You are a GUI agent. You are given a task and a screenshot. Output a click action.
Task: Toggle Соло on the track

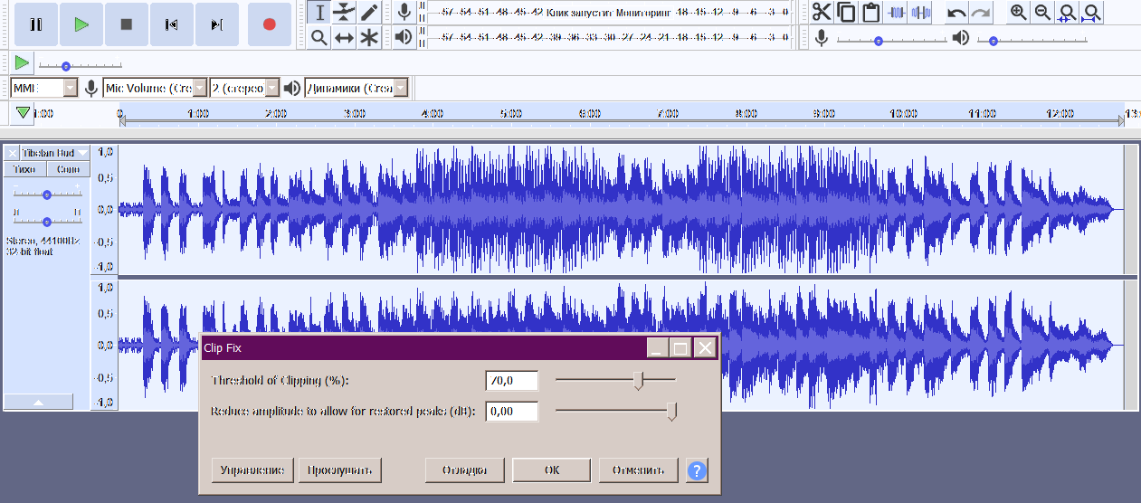click(x=68, y=169)
